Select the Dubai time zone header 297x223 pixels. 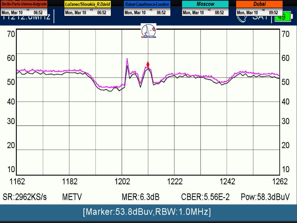(x=259, y=4)
